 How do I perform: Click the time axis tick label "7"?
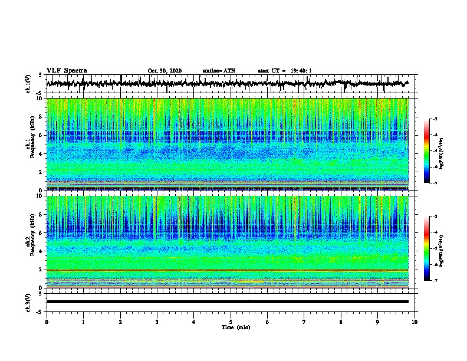pos(304,322)
